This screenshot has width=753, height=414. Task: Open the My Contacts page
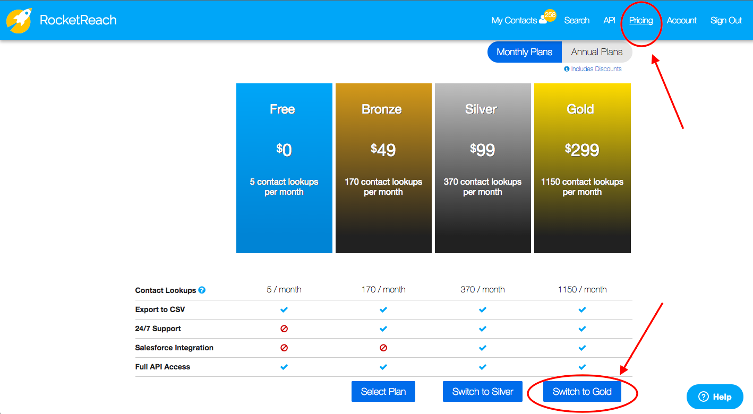coord(514,20)
